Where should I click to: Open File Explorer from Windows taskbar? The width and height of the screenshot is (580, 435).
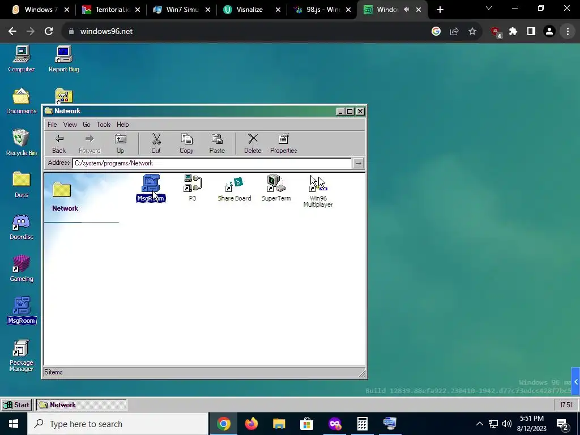tap(279, 424)
